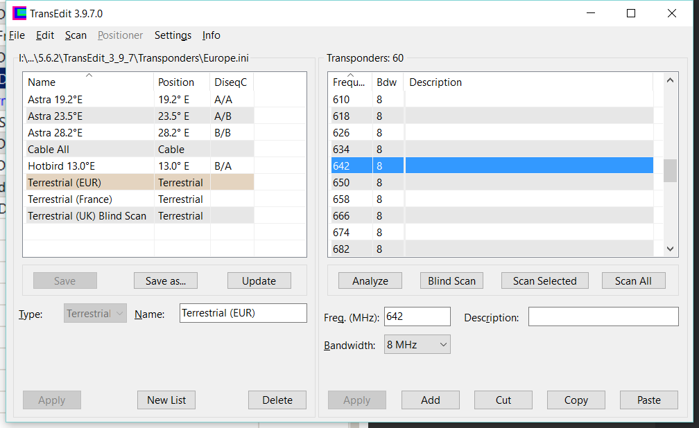The width and height of the screenshot is (699, 428).
Task: Click the Freq. (MHz) field showing 642
Action: pyautogui.click(x=417, y=316)
